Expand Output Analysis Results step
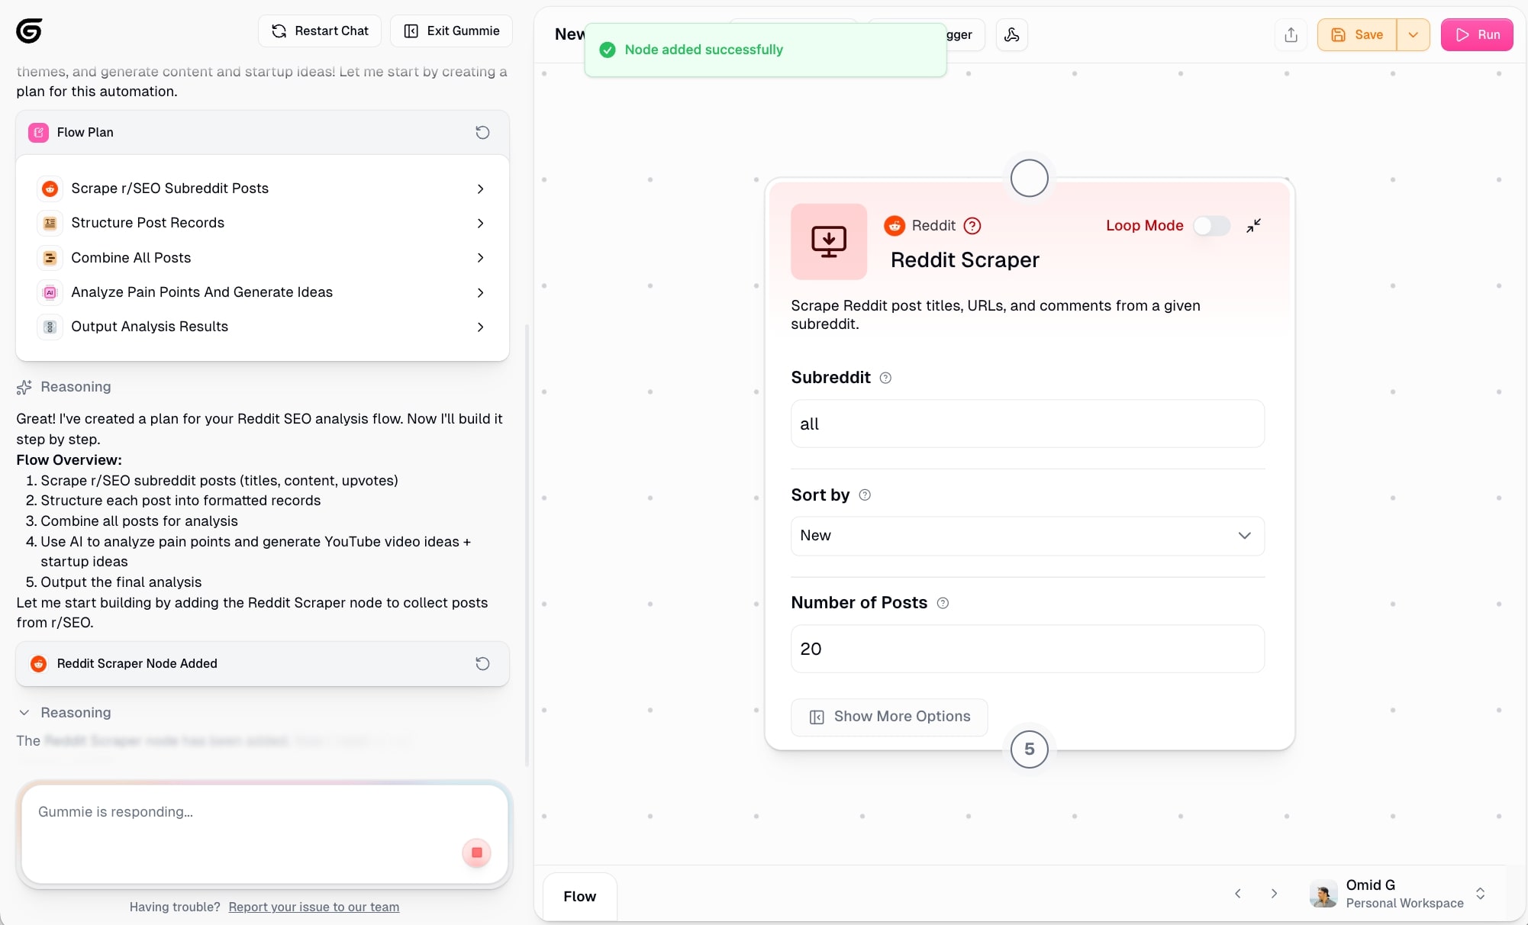This screenshot has width=1528, height=925. point(480,327)
